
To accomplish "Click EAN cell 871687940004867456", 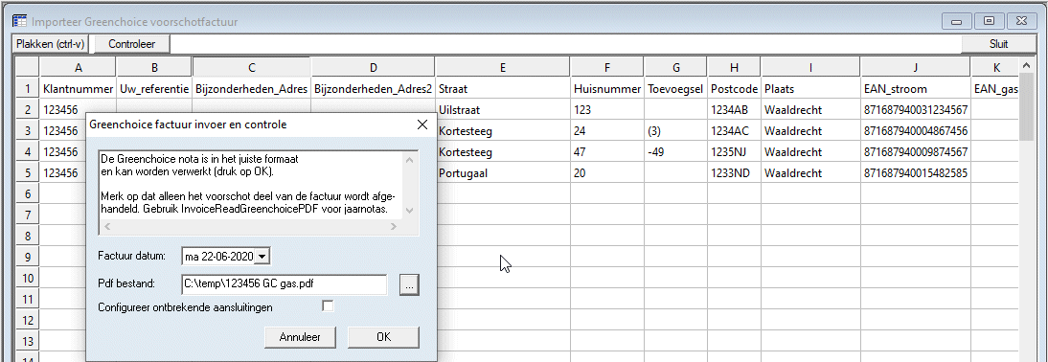I will click(x=916, y=131).
